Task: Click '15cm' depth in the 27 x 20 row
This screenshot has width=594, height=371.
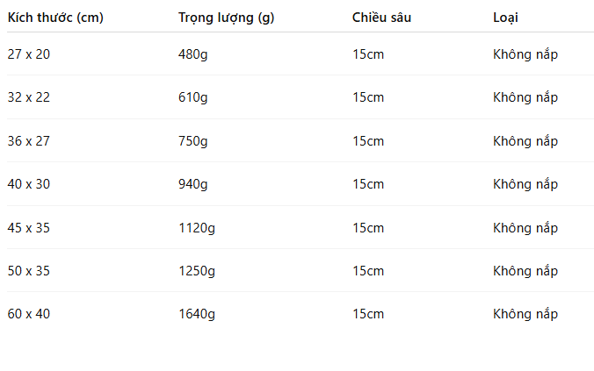Action: pyautogui.click(x=368, y=54)
